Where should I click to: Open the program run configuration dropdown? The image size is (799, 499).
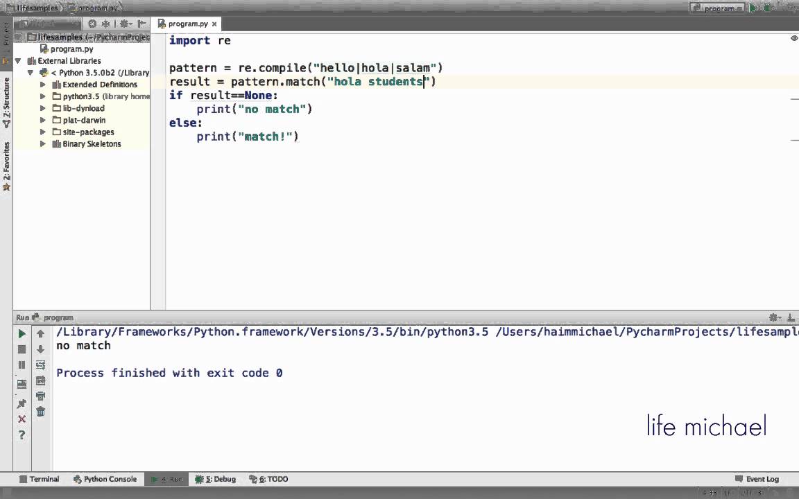pos(716,8)
